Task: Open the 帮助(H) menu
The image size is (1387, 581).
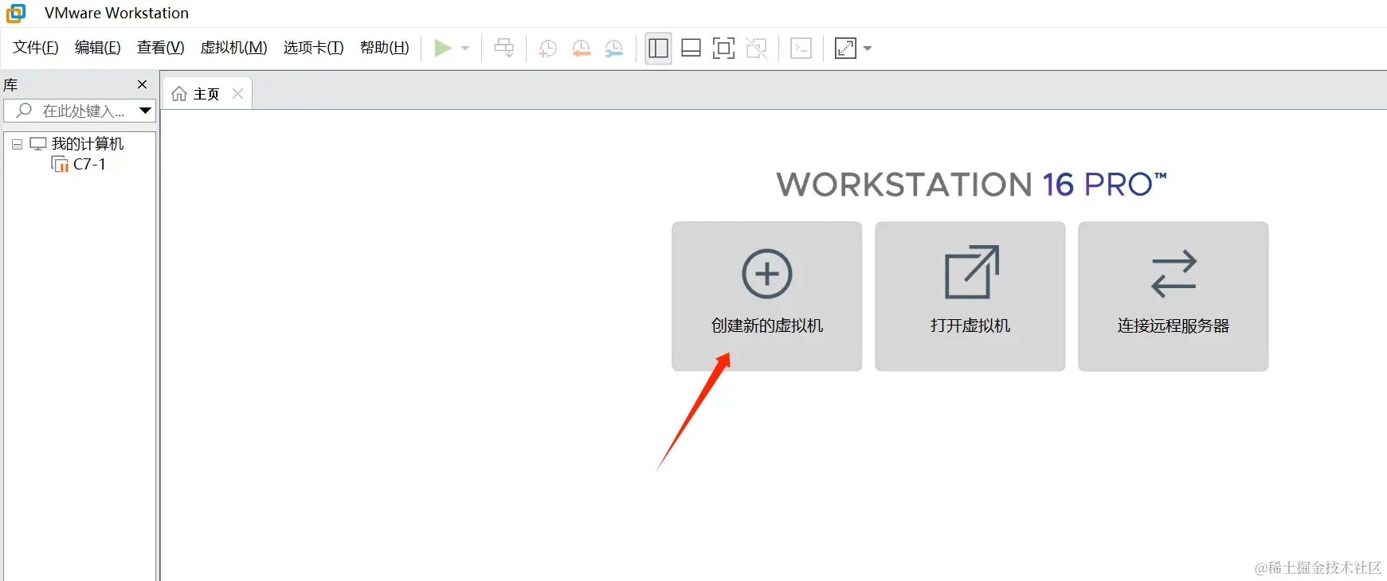Action: pos(385,48)
